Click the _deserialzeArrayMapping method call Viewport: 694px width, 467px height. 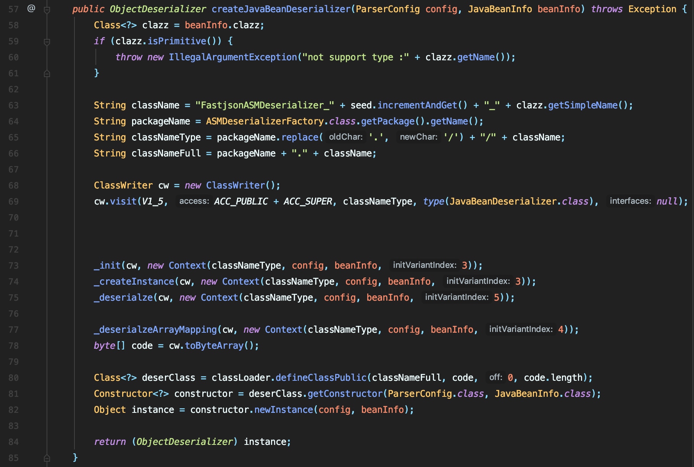tap(155, 329)
